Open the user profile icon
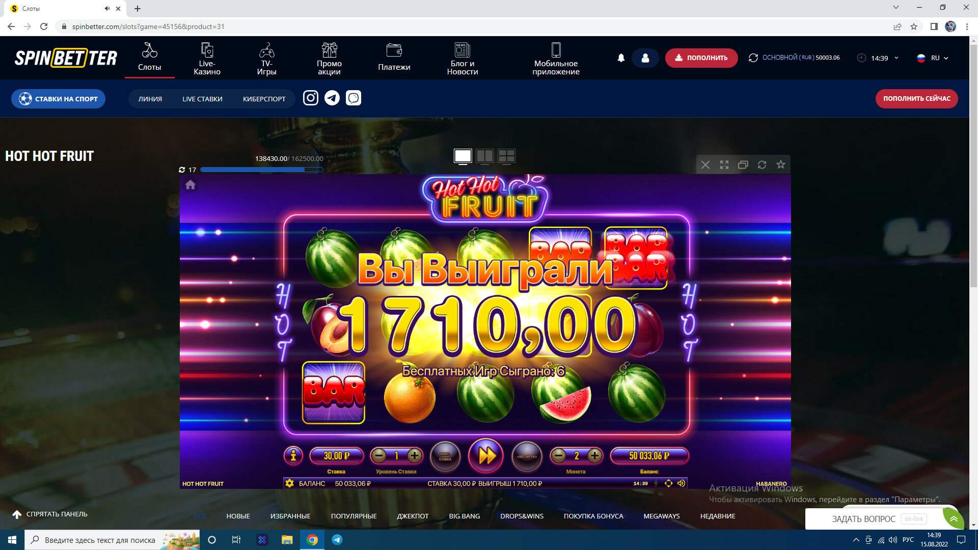978x550 pixels. [x=645, y=58]
